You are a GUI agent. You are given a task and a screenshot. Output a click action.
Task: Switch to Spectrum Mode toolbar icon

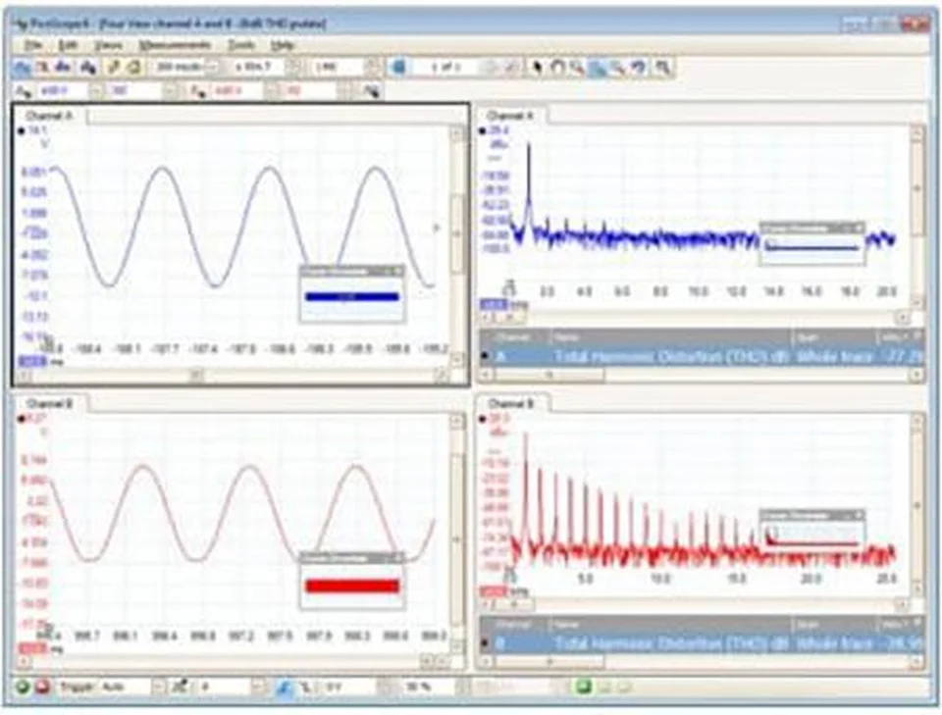point(63,68)
